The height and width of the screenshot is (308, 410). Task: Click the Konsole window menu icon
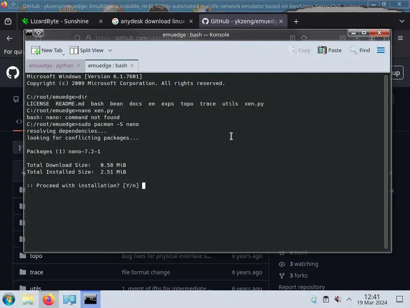point(29,33)
